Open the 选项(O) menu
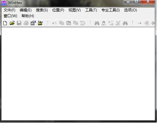This screenshot has width=157, height=123. [130, 10]
